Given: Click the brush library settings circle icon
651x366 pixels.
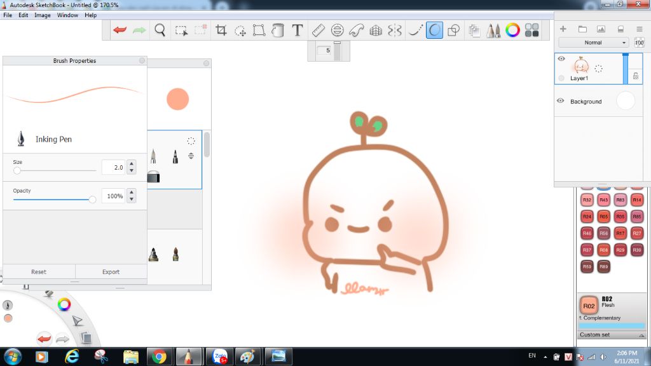Looking at the screenshot, I should pyautogui.click(x=191, y=141).
